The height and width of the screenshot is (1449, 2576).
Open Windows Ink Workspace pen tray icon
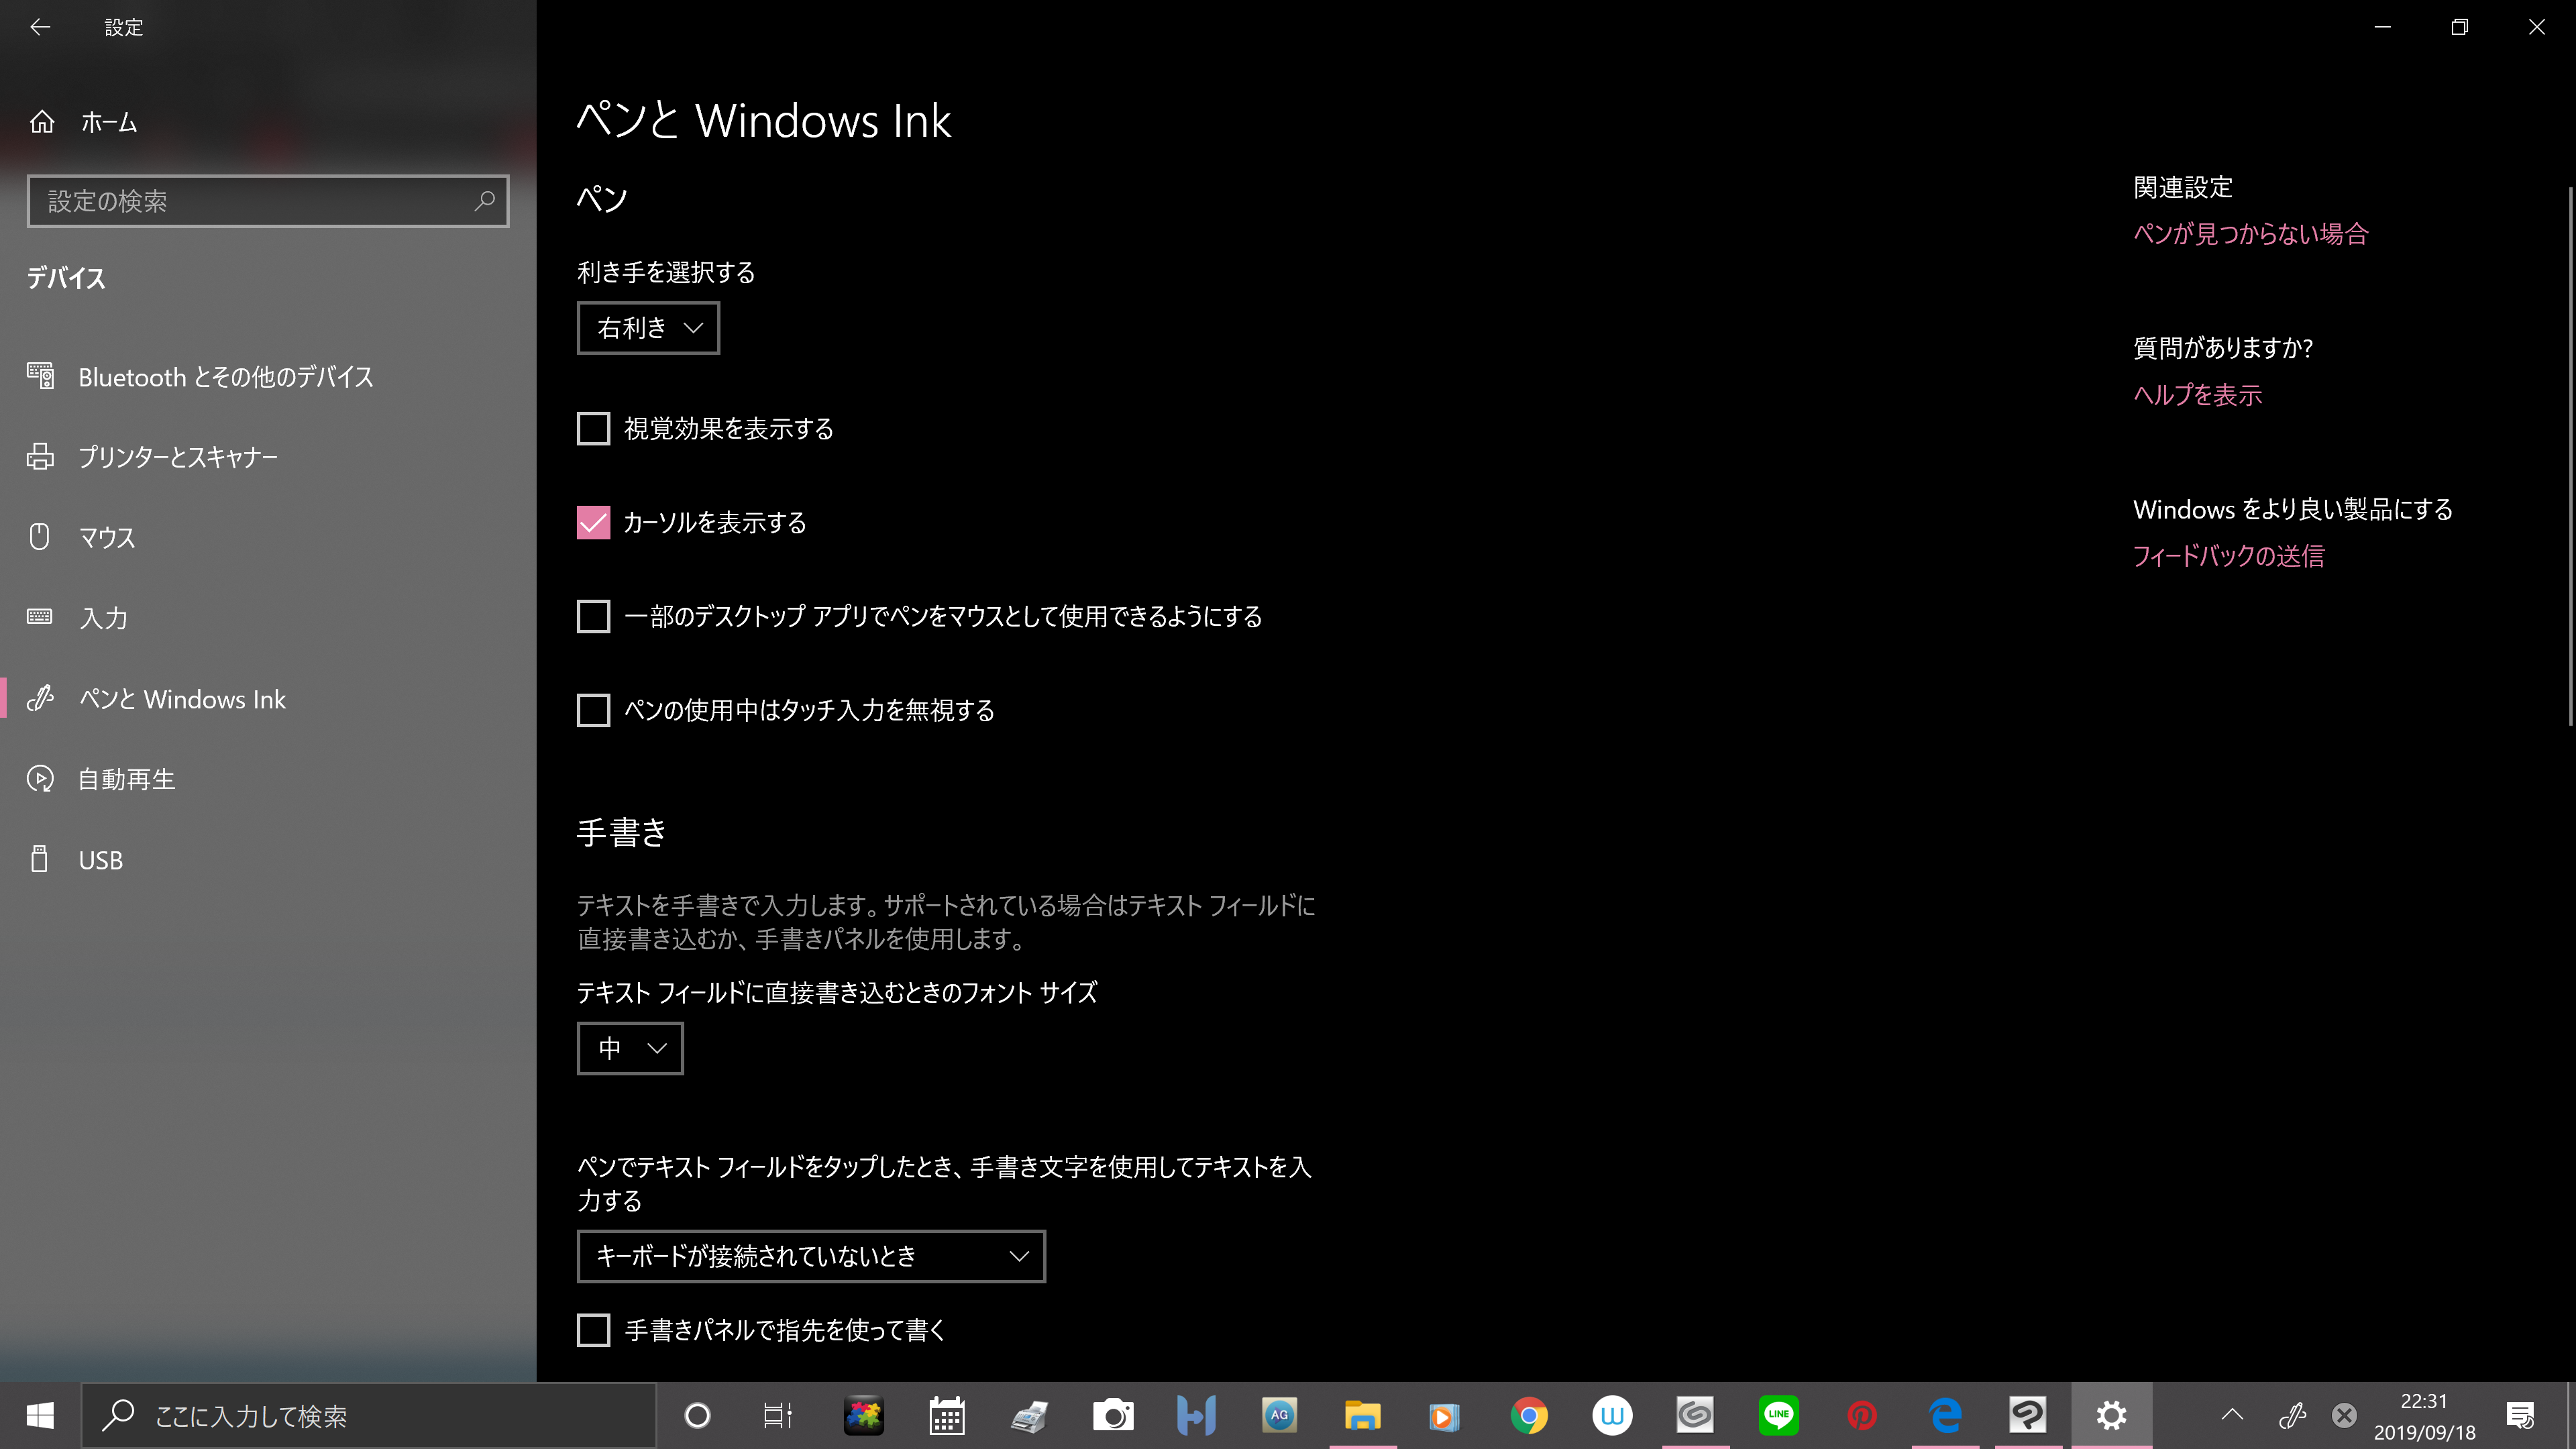pos(2292,1415)
